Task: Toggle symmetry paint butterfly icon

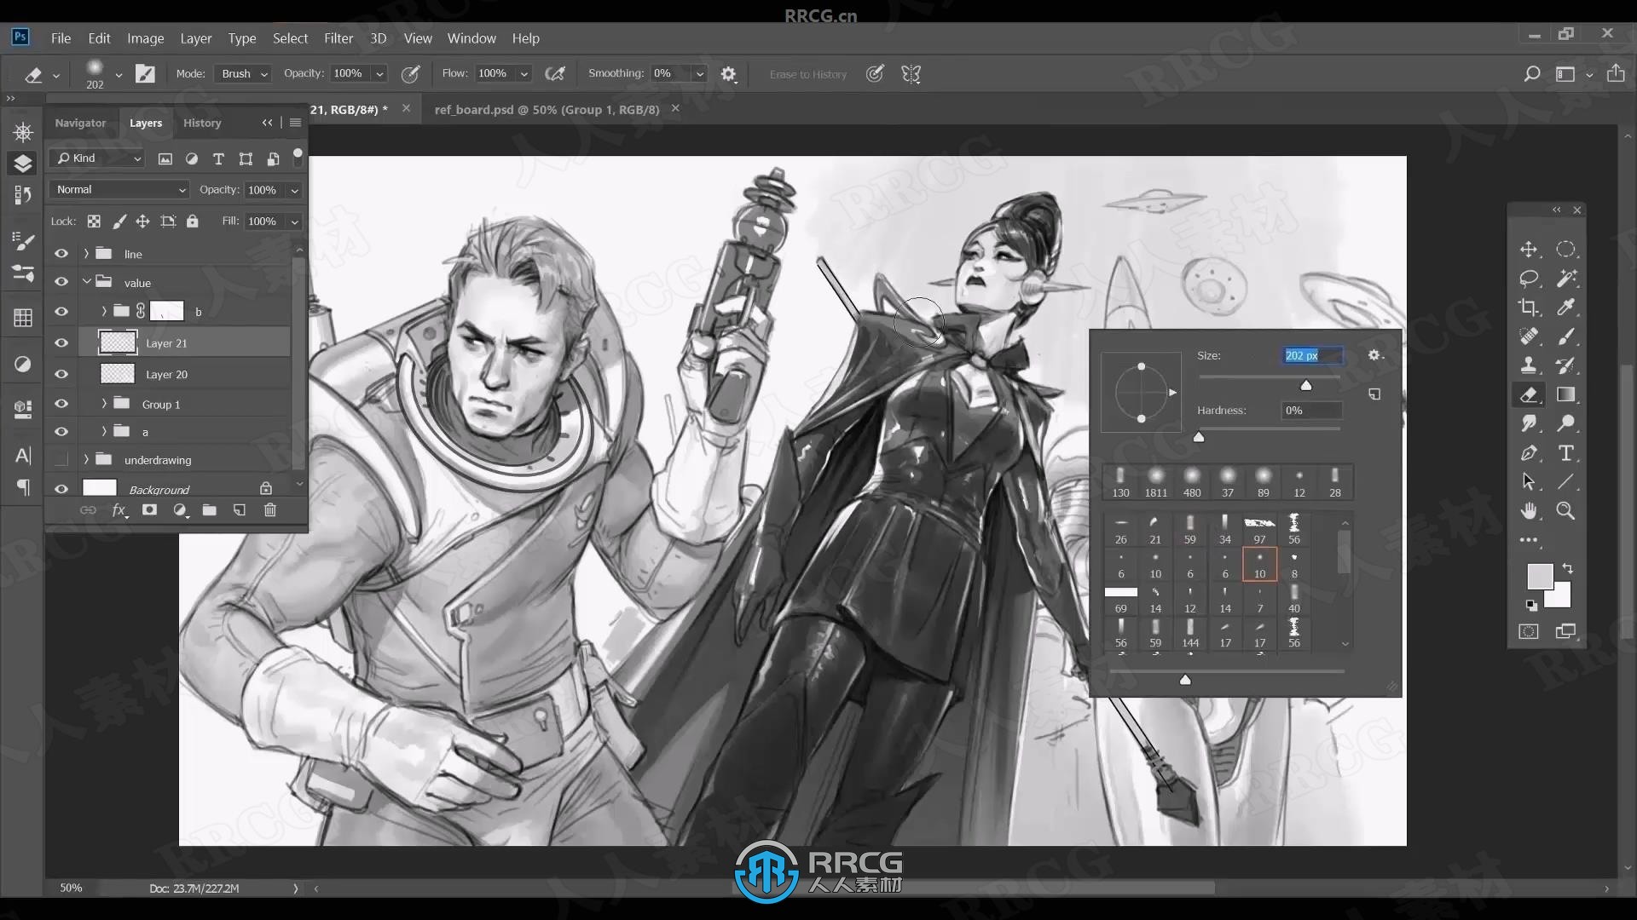Action: coord(911,74)
